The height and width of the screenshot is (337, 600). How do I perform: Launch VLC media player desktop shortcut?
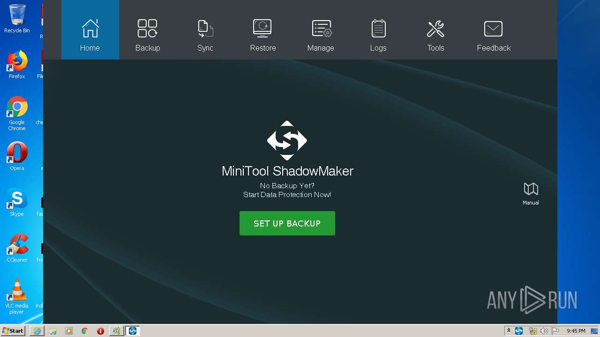17,297
